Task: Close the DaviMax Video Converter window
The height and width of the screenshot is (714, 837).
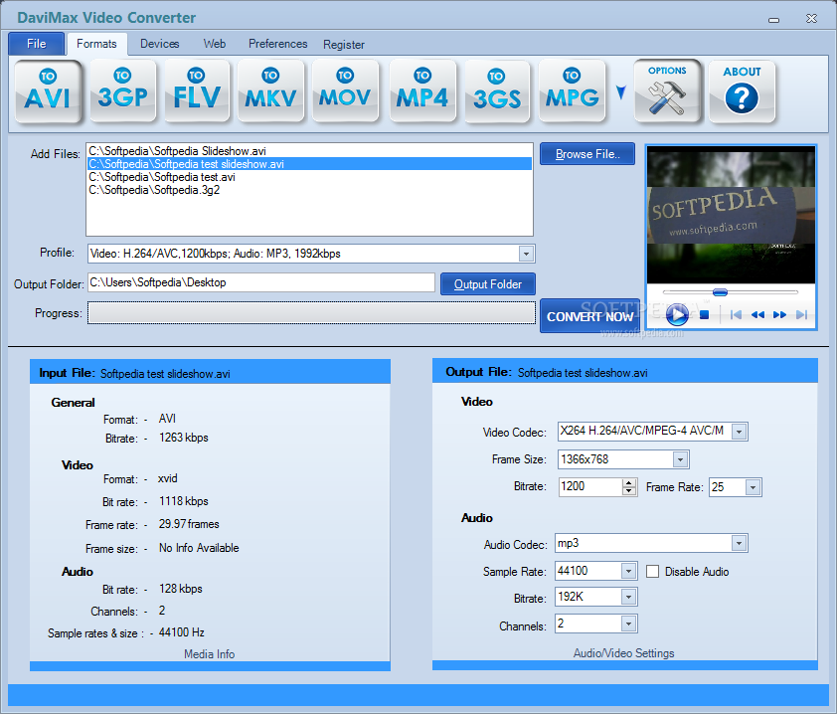Action: point(811,19)
